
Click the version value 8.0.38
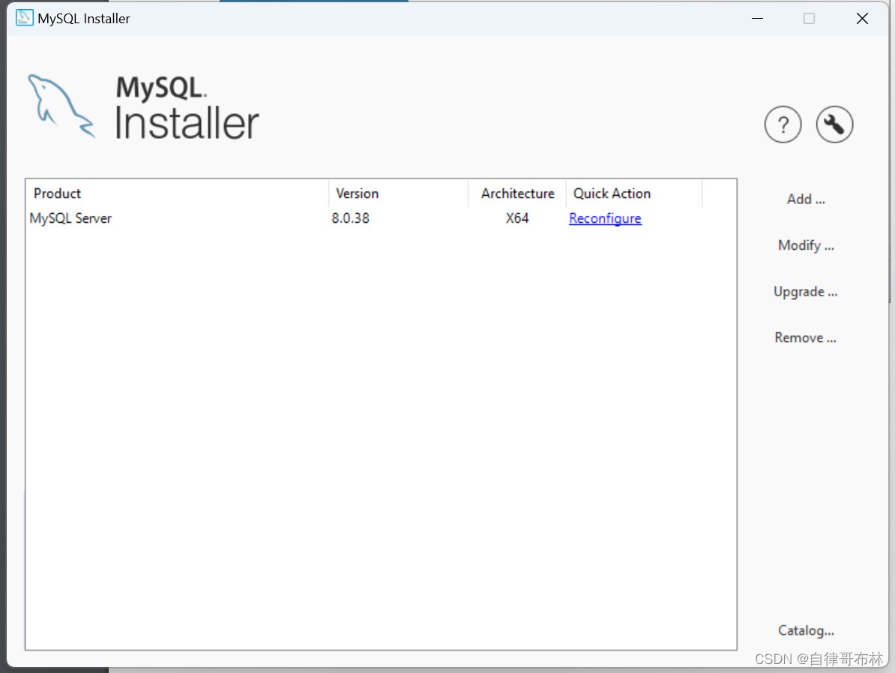(351, 218)
